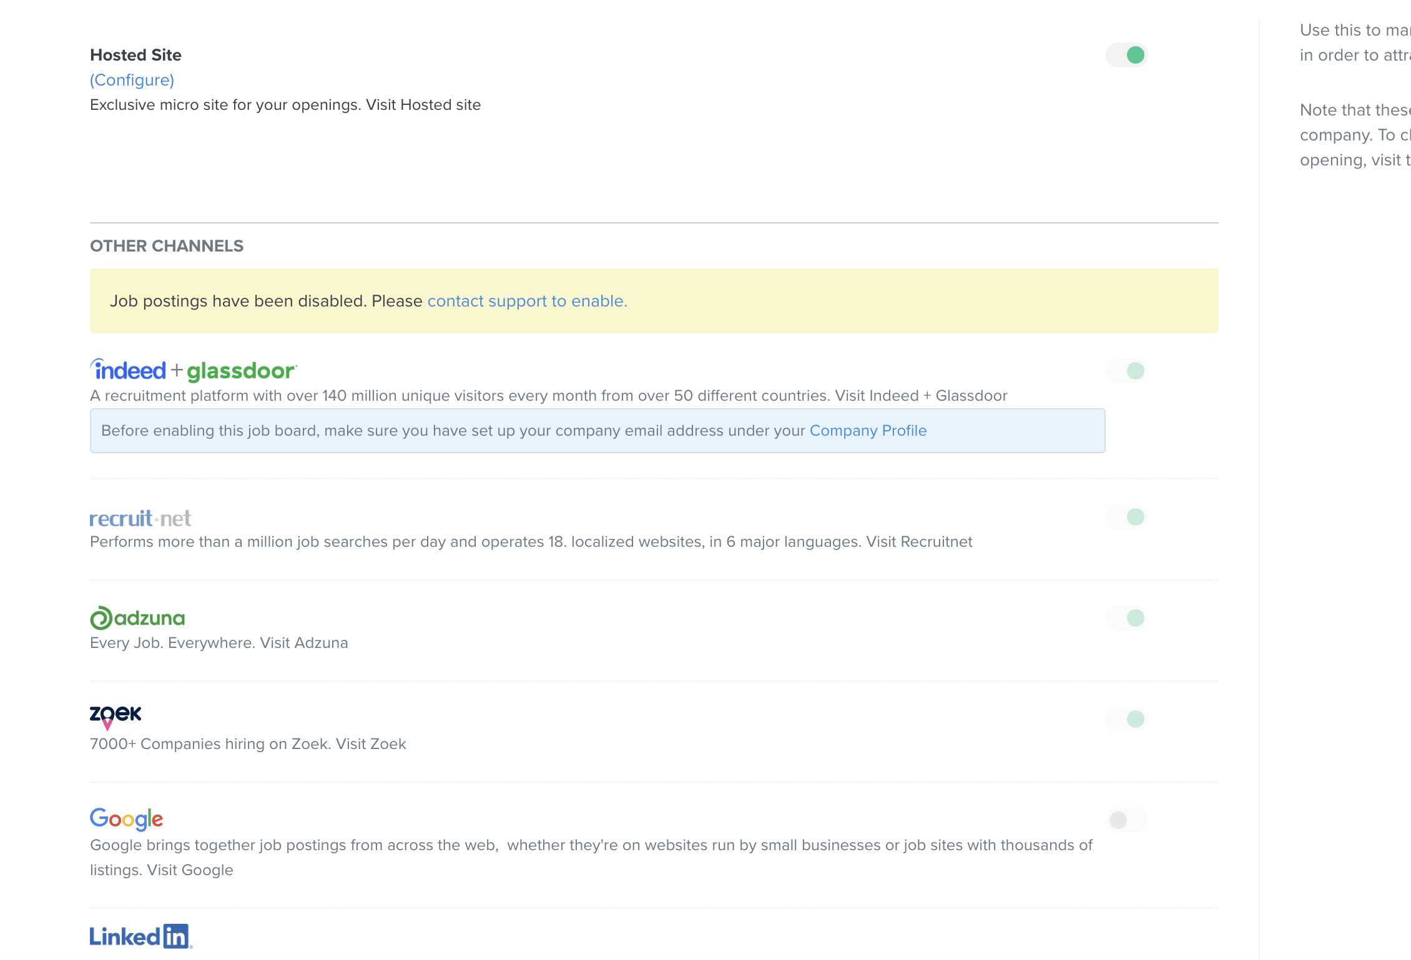This screenshot has height=960, width=1411.
Task: Click the OTHER CHANNELS section heading
Action: [x=167, y=246]
